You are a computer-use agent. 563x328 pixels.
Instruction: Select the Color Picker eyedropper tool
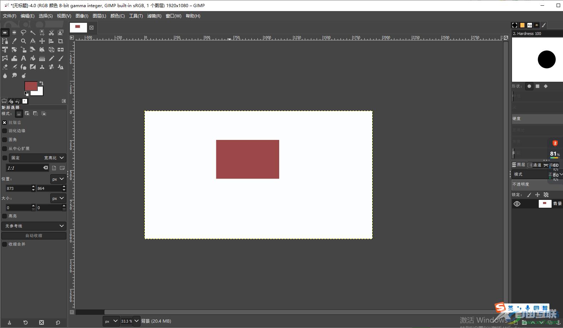[x=14, y=41]
